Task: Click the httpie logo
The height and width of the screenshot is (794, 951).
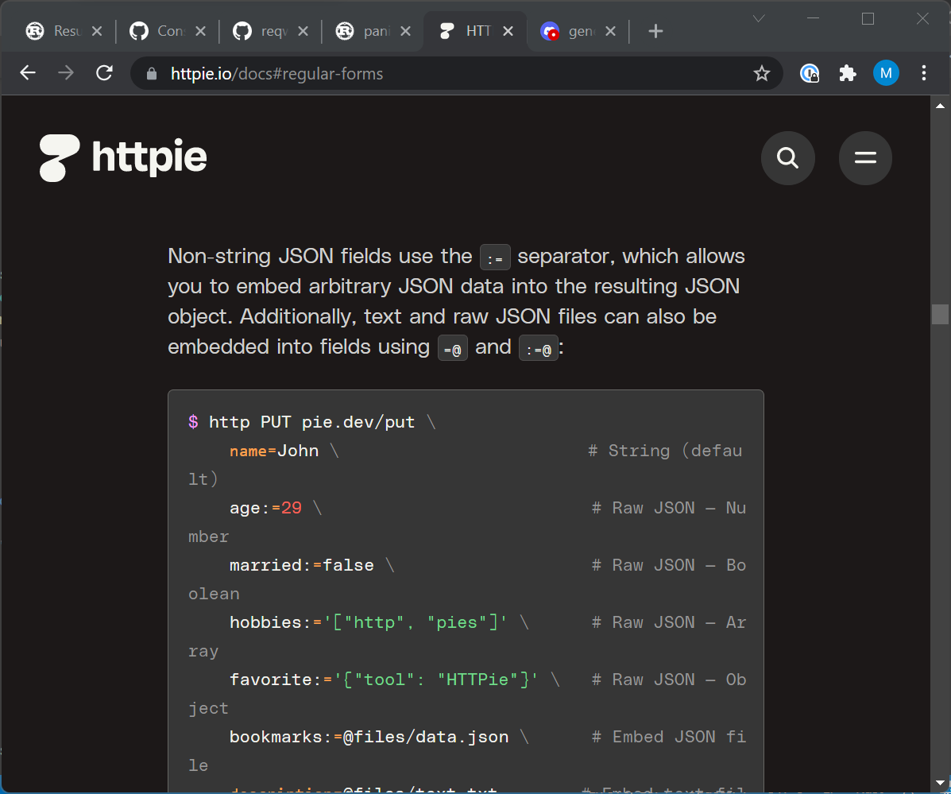Action: [123, 157]
